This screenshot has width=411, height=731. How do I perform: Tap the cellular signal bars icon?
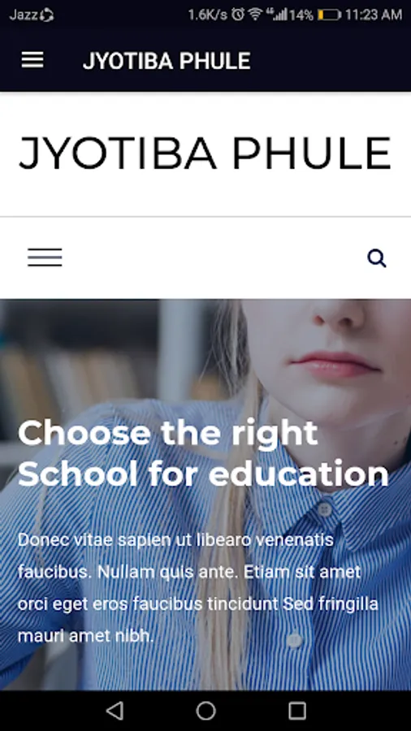pyautogui.click(x=278, y=15)
